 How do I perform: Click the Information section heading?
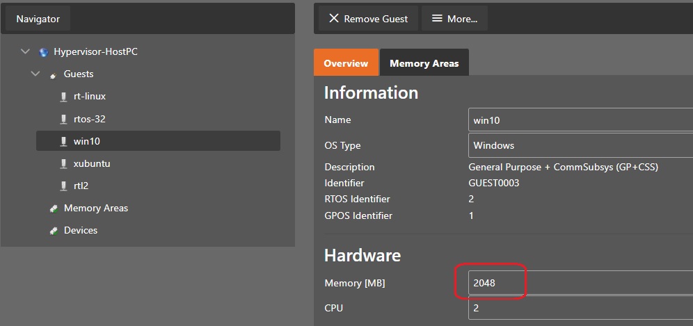click(372, 92)
